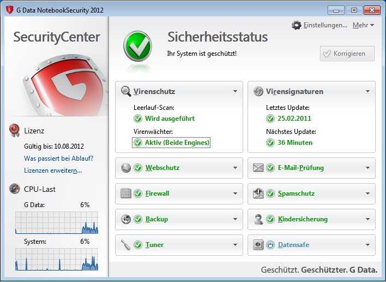Click the 36 Minuten next update text
Viewport: 386px width, 282px height.
coord(295,143)
